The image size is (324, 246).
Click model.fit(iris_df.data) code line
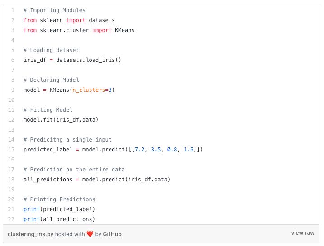coord(61,120)
